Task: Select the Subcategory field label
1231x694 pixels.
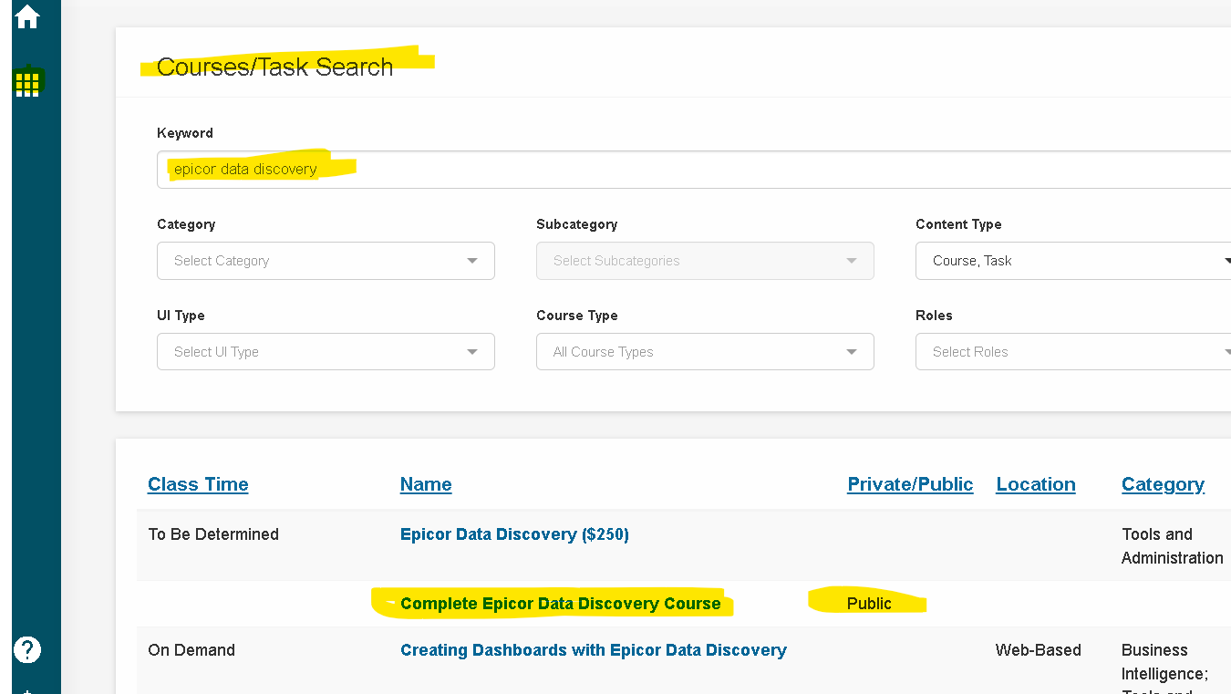Action: (577, 224)
